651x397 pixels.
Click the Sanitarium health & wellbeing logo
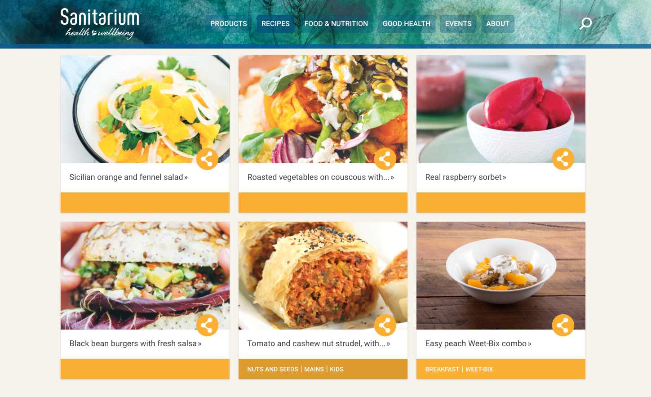coord(101,23)
